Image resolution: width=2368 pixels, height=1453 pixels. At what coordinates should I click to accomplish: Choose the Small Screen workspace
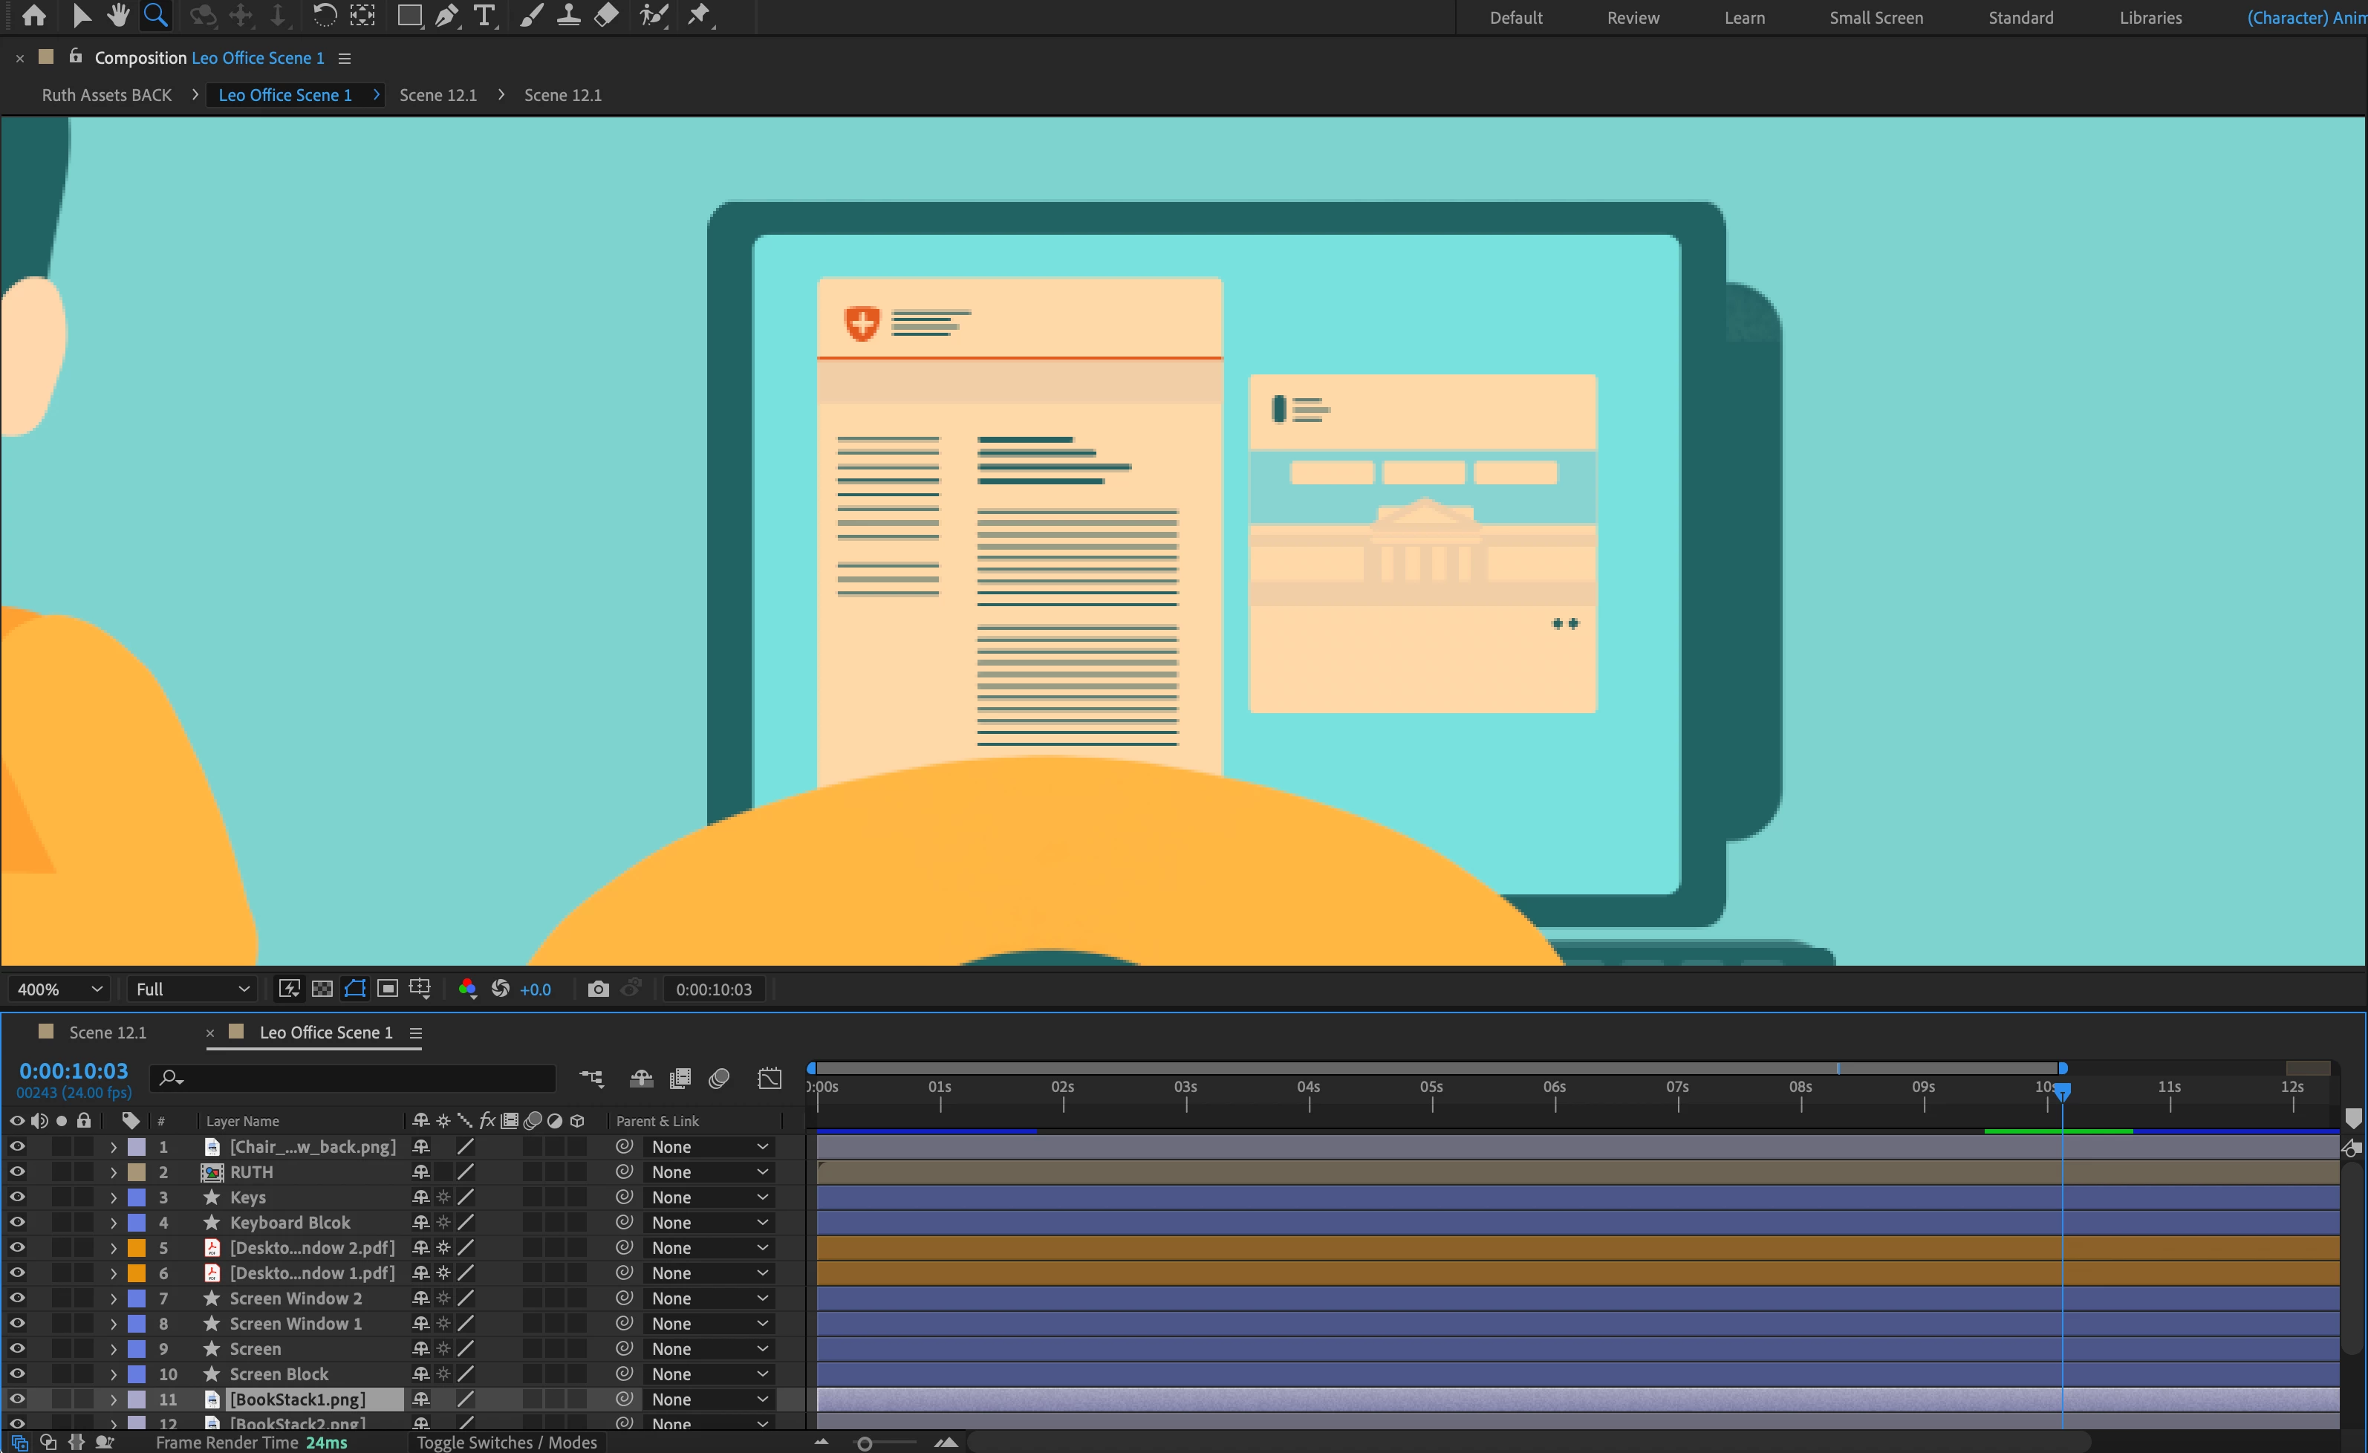(1875, 17)
